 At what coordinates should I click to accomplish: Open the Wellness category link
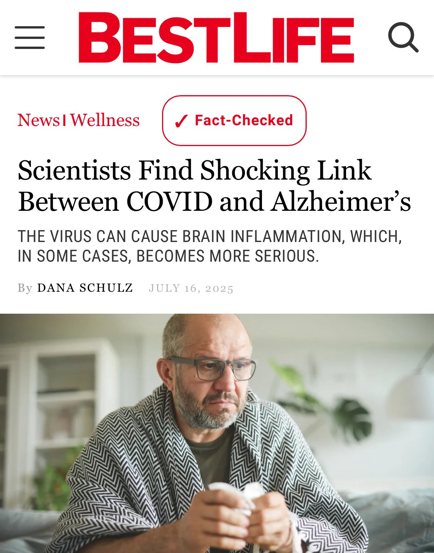[x=105, y=120]
